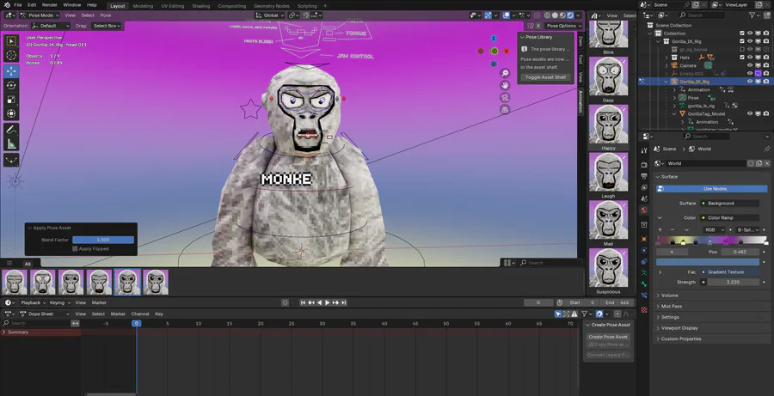Open the Texture properties tab
774x396 pixels.
coord(643,310)
